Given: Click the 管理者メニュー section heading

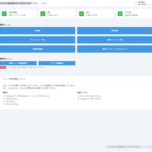Looking at the screenshot, I should click(x=6, y=59).
